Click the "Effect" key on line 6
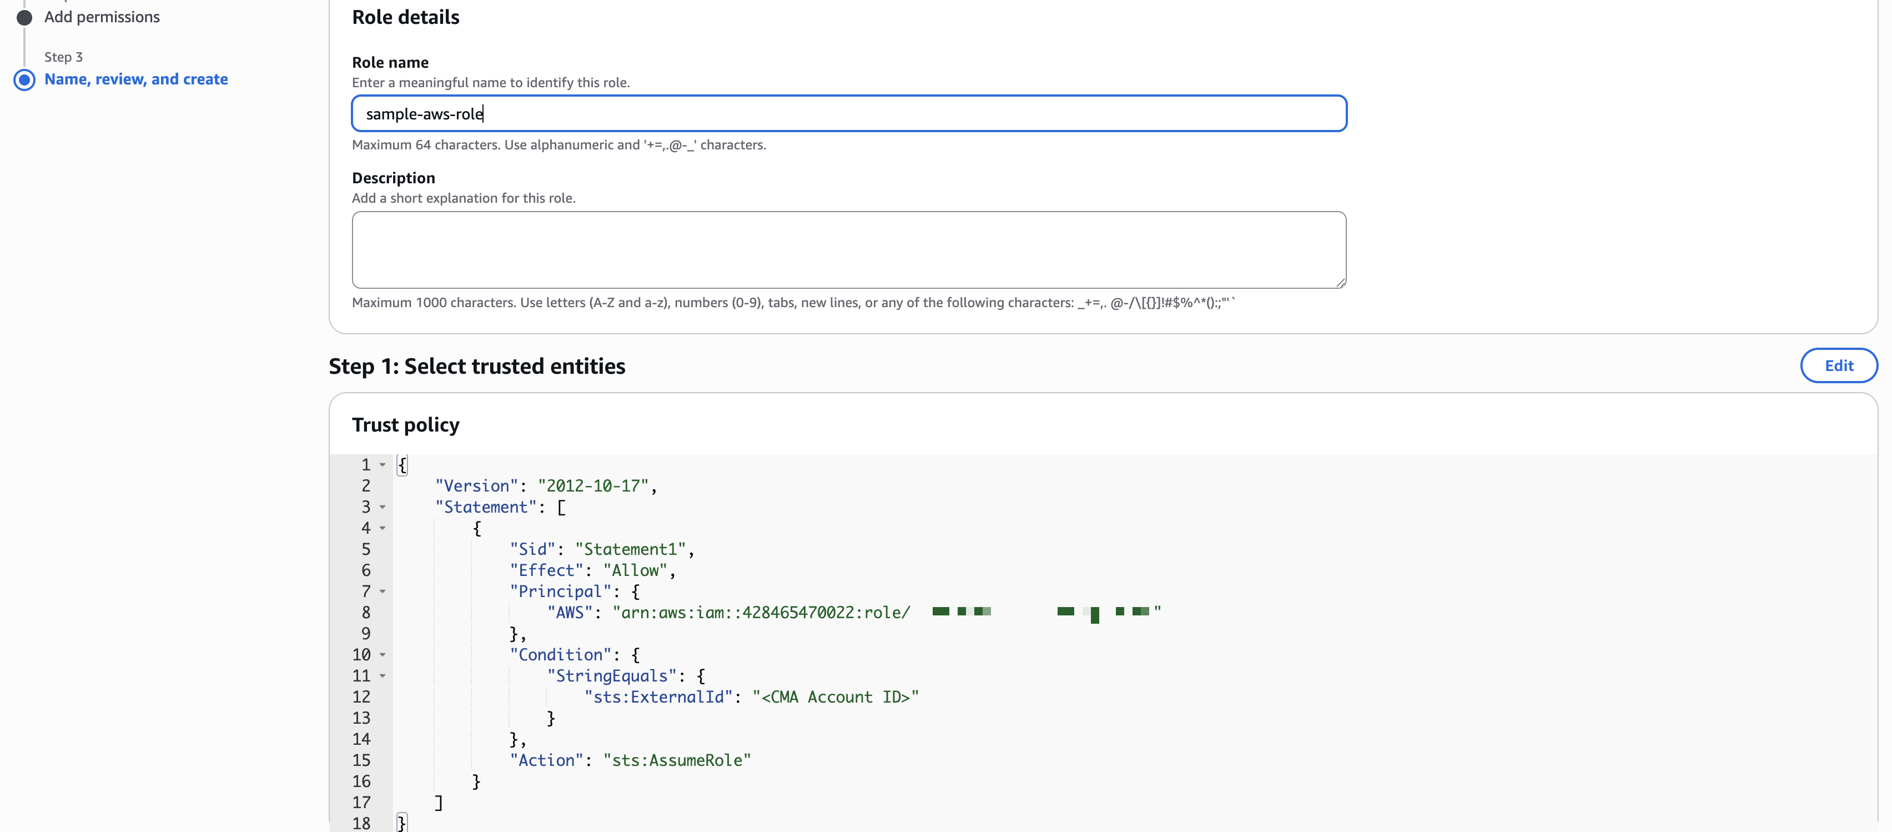This screenshot has height=832, width=1892. (x=546, y=570)
